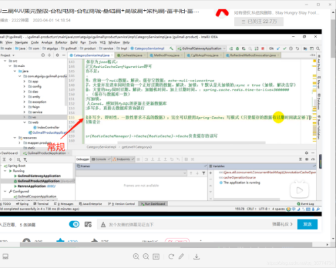This screenshot has width=336, height=268.
Task: Click the red stop icon in IDEA toolbar
Action: [263, 48]
